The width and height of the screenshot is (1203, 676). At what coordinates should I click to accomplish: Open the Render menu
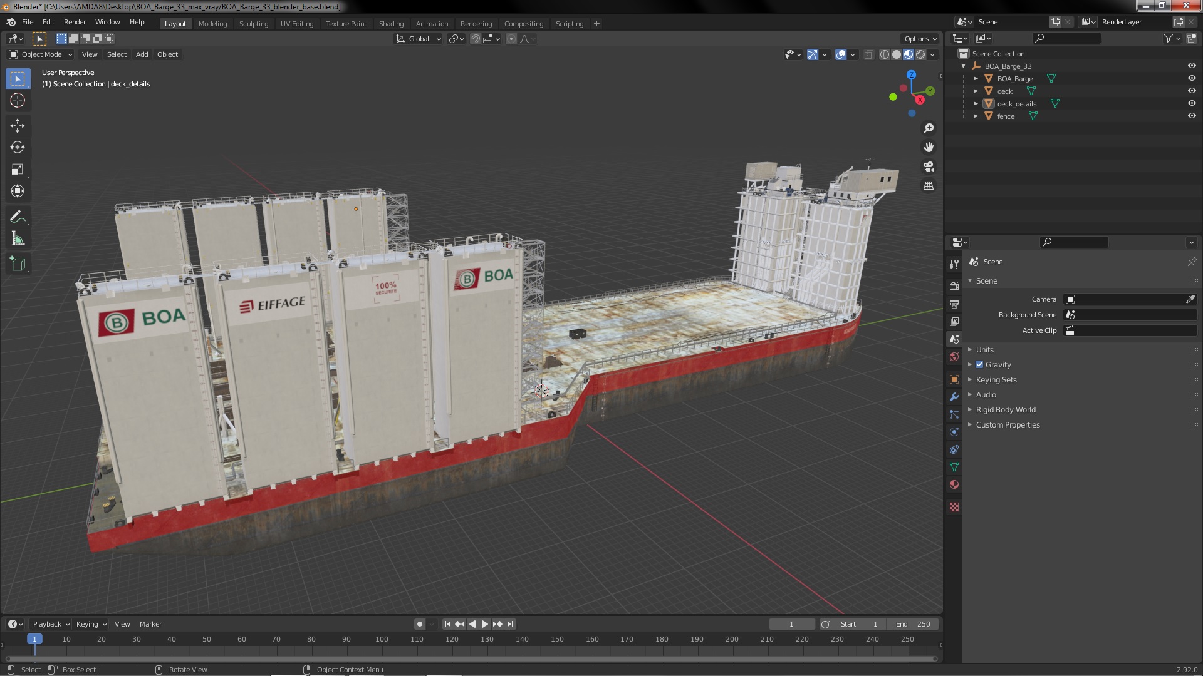75,22
